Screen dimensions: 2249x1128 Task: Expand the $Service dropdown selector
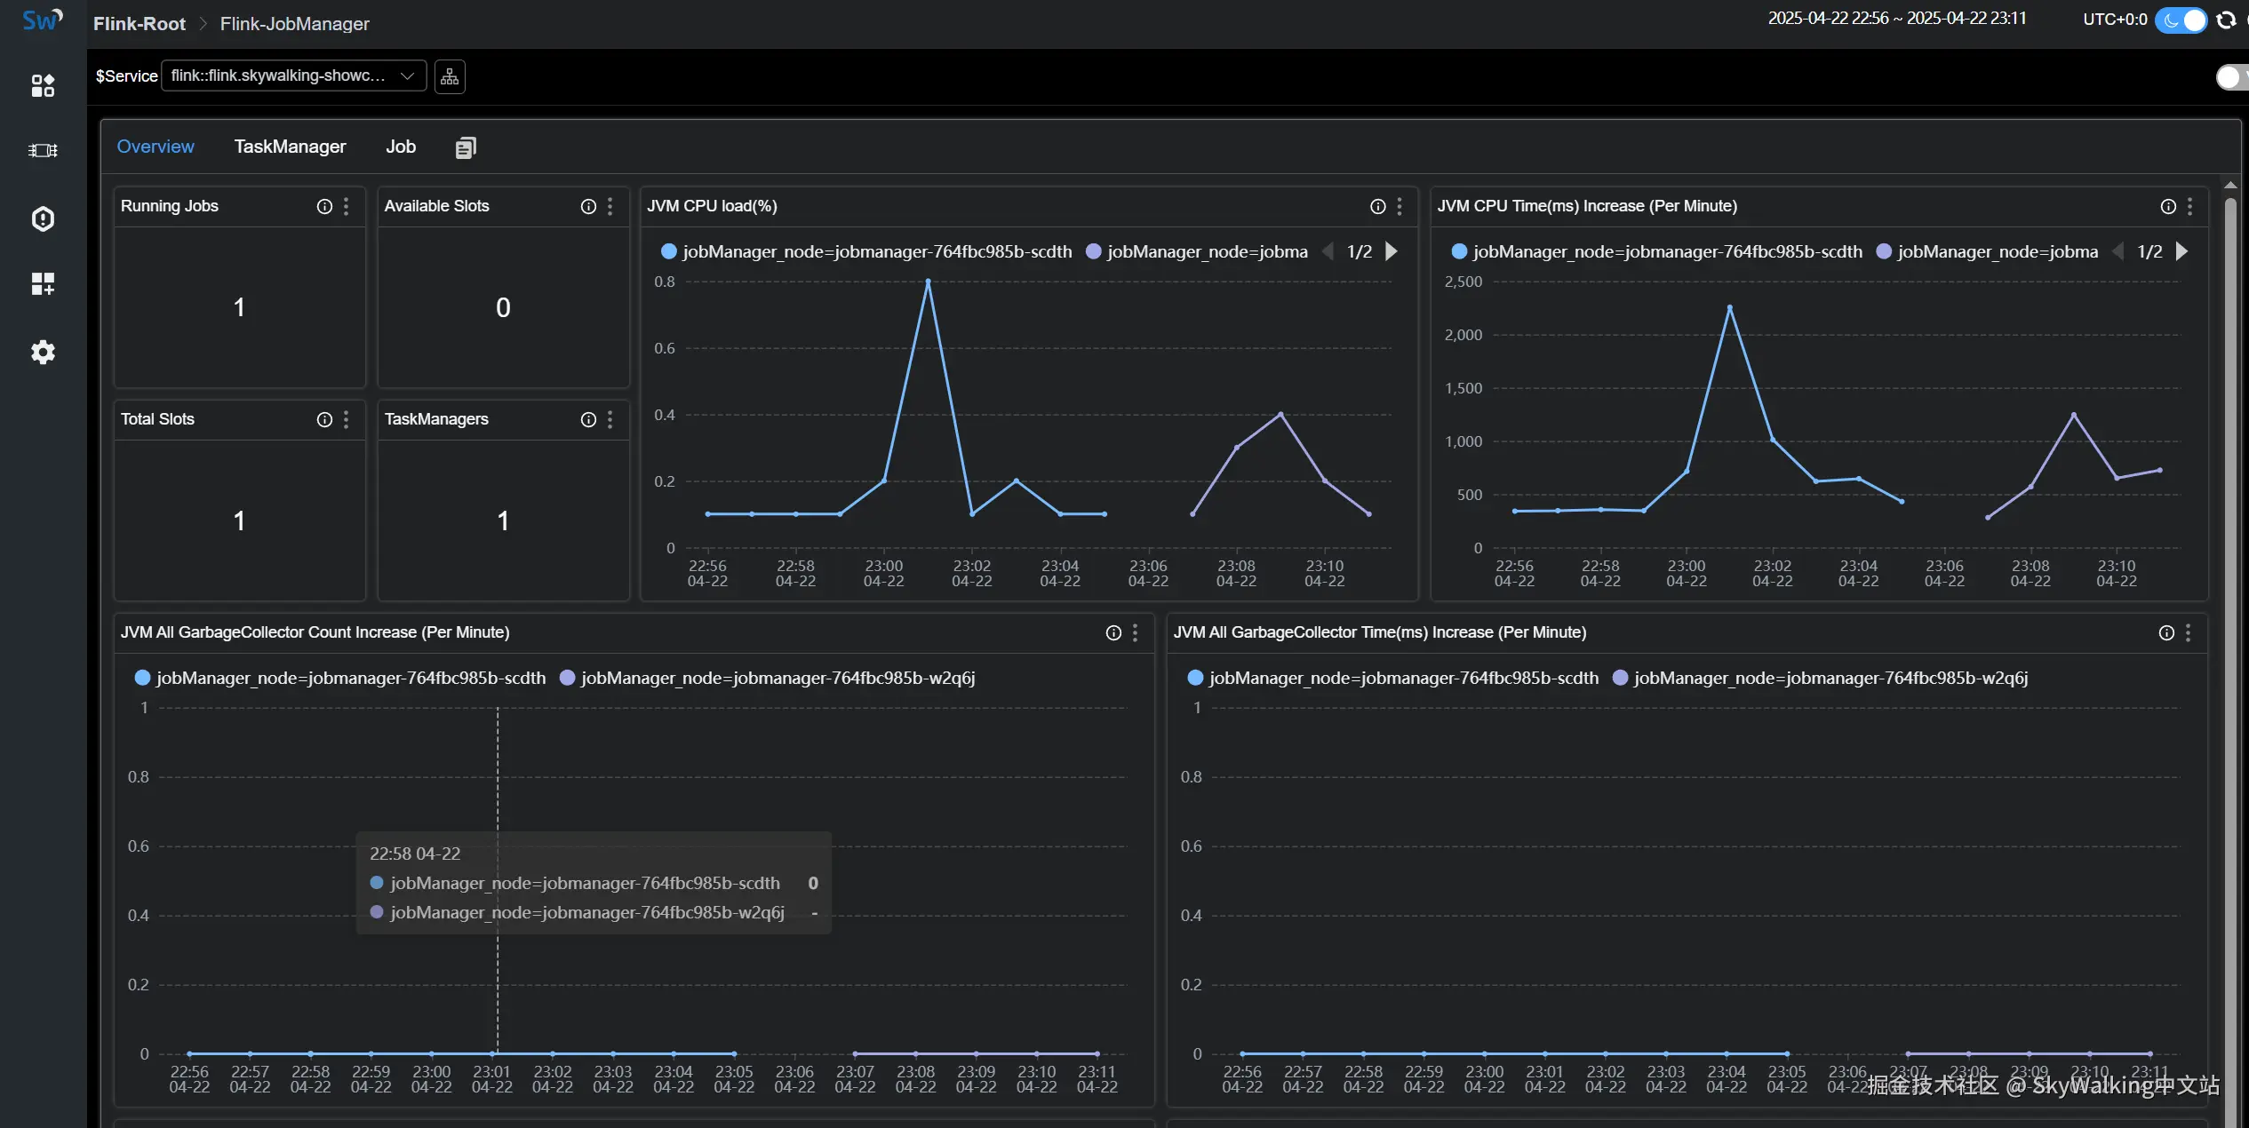293,76
